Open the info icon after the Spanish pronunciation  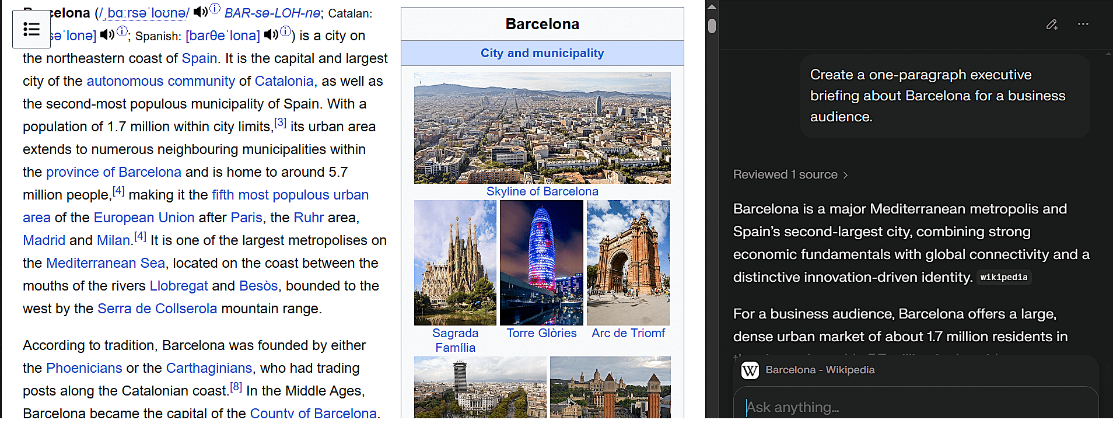click(x=285, y=31)
